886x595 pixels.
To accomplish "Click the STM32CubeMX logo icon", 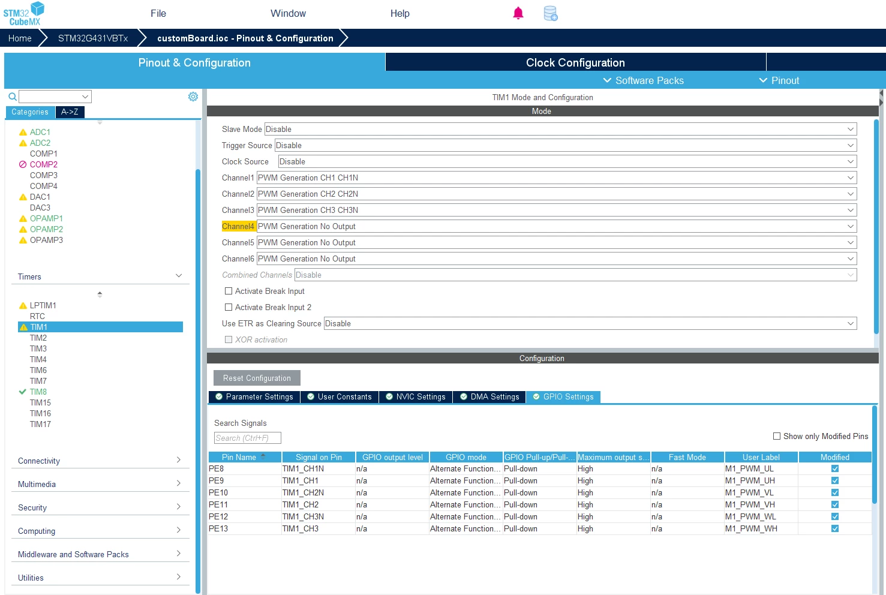I will [x=24, y=13].
